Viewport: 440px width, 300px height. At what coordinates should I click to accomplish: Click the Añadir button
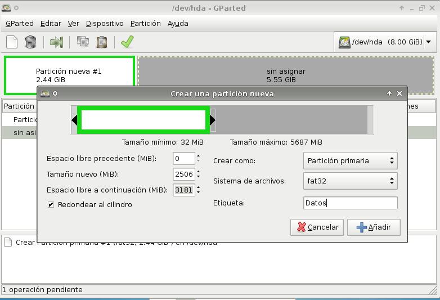point(374,227)
